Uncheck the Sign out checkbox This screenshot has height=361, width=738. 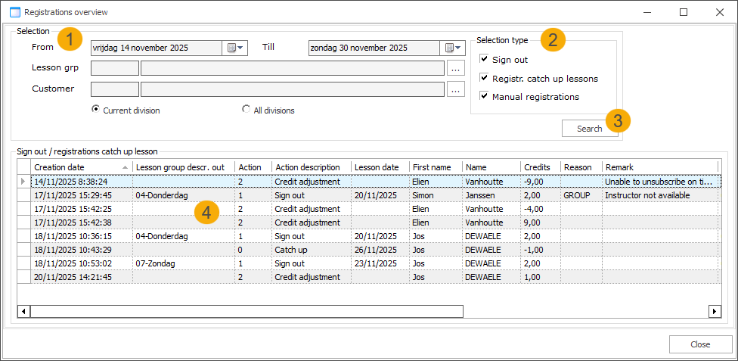(484, 59)
